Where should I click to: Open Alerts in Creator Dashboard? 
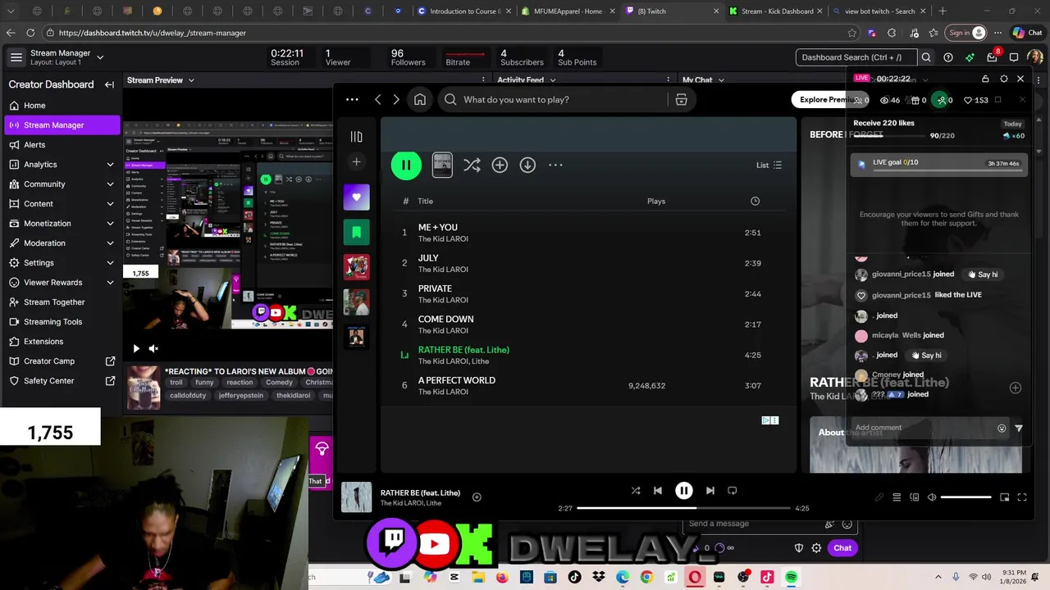[x=62, y=145]
